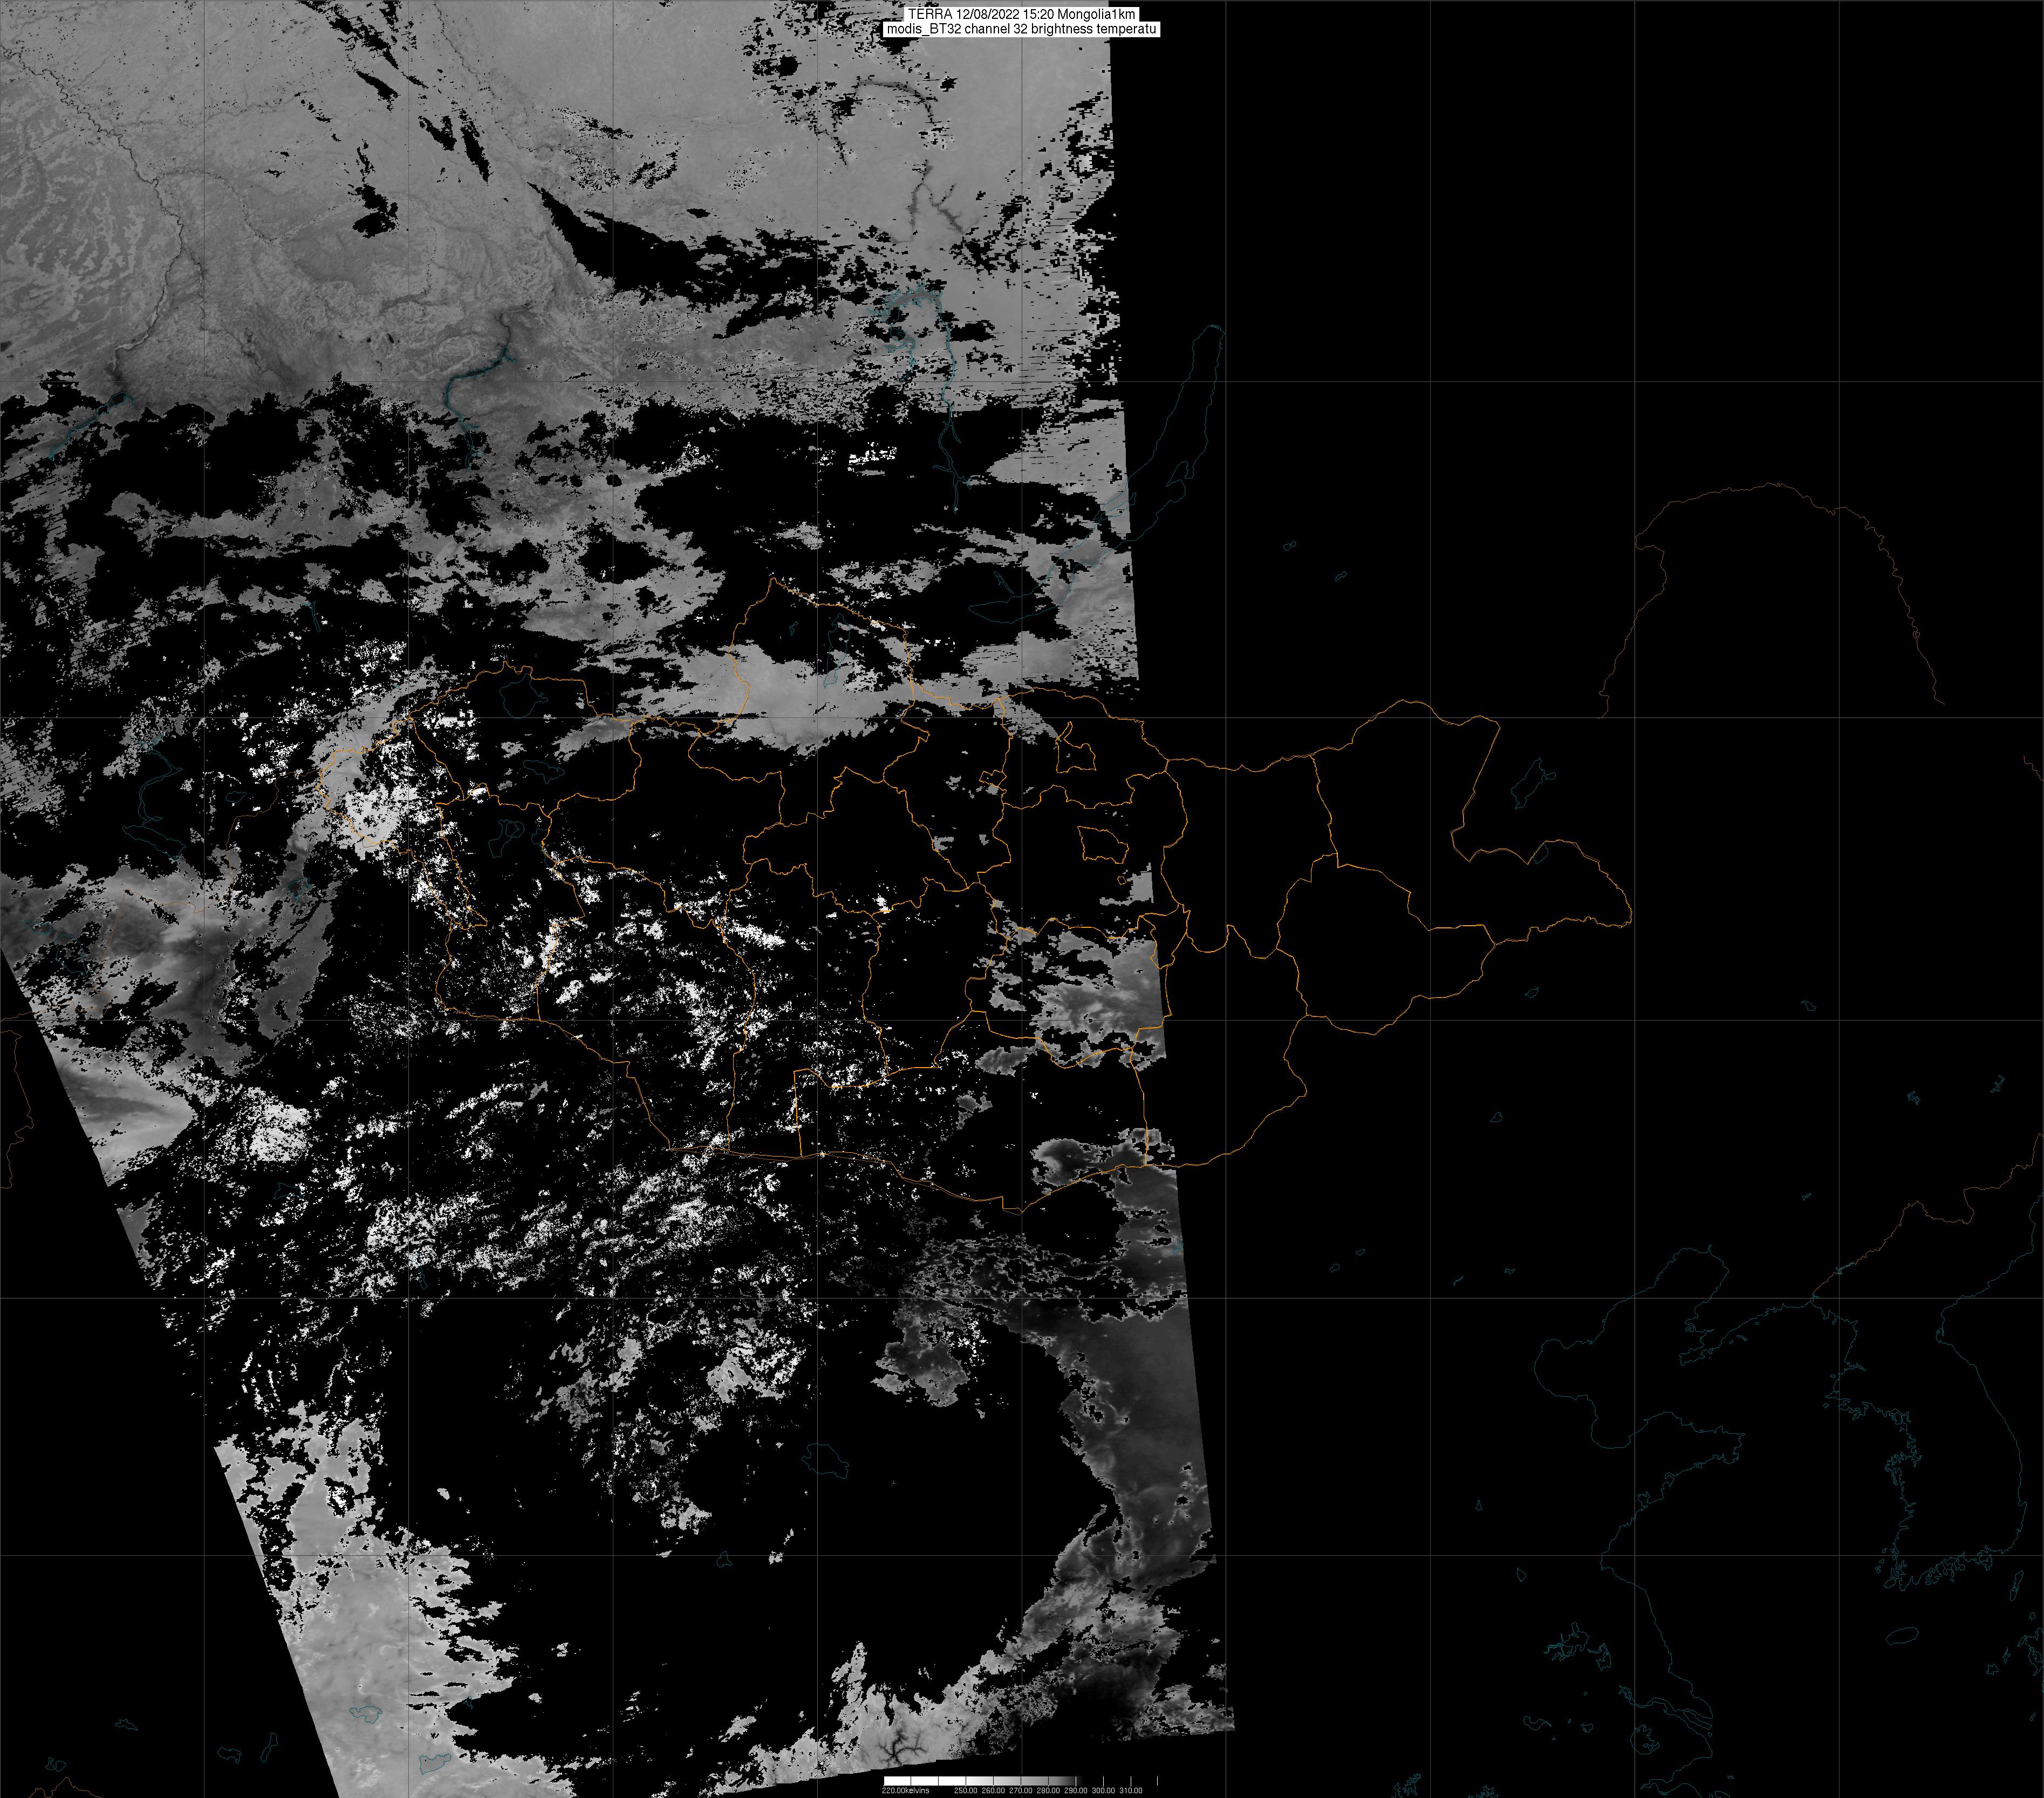Click the 290.00 colorbar tick label

coord(1076,1790)
